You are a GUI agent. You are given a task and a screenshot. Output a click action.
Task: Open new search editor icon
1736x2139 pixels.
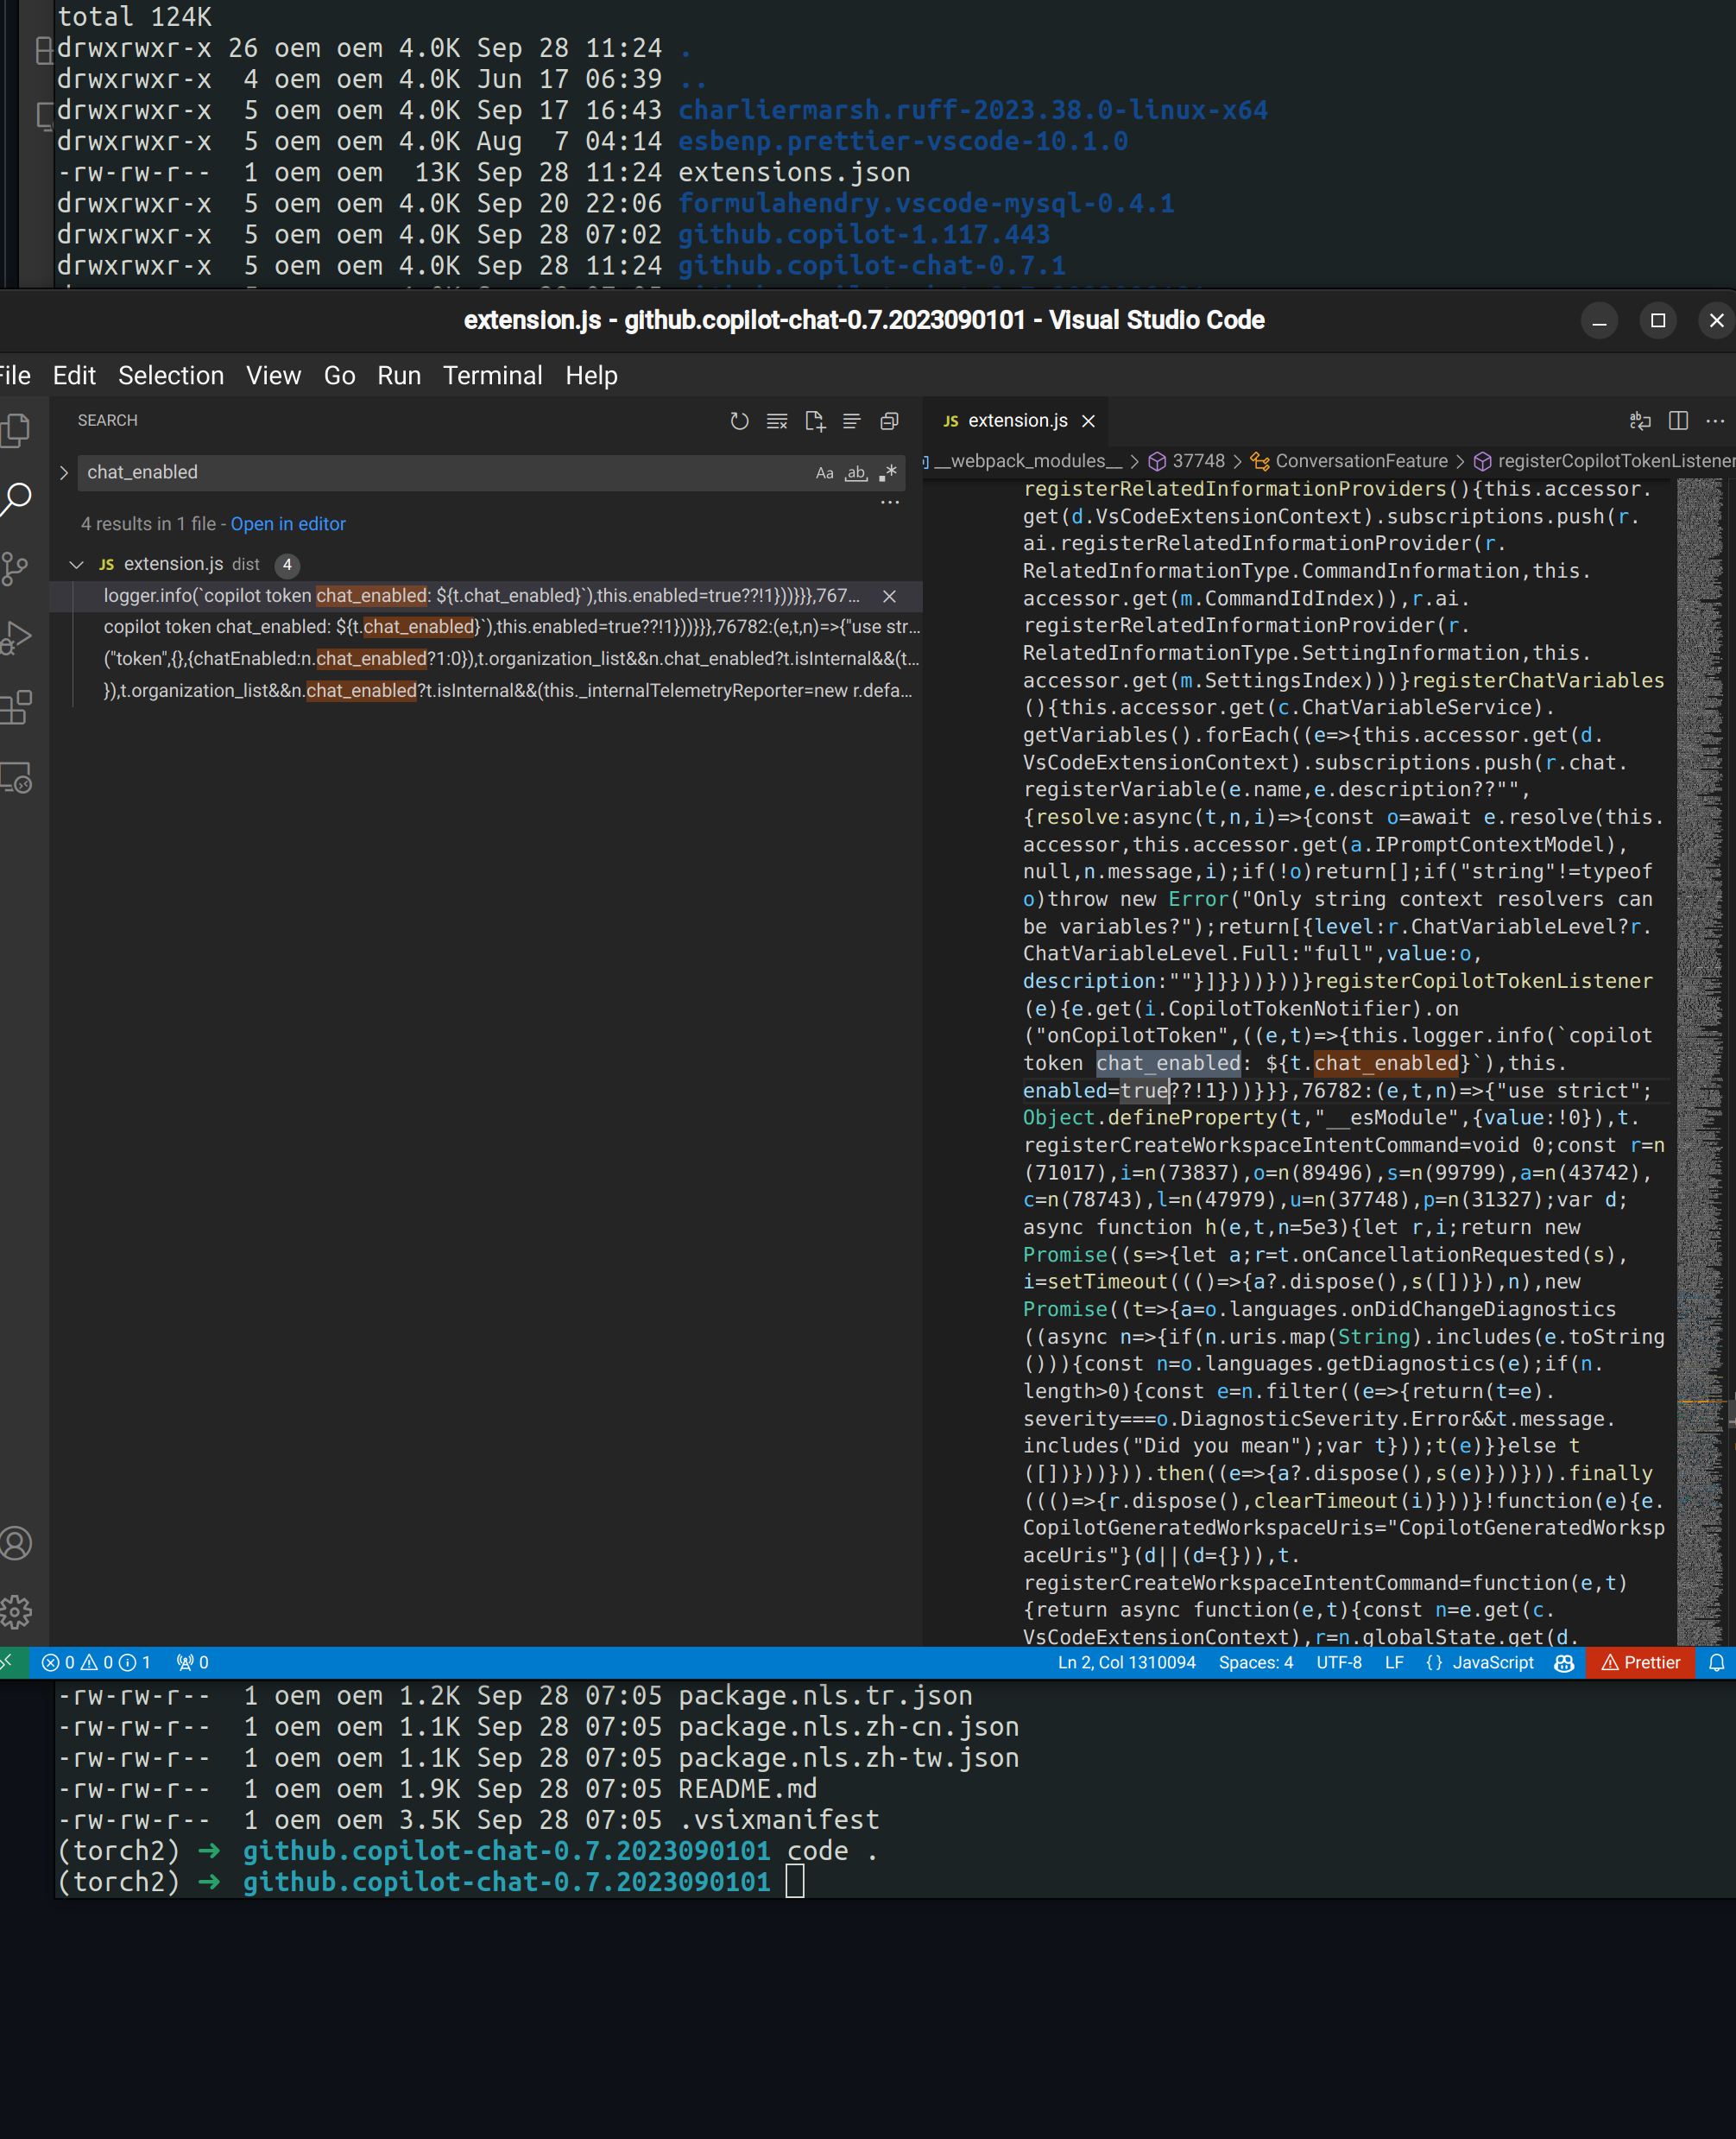click(x=814, y=421)
